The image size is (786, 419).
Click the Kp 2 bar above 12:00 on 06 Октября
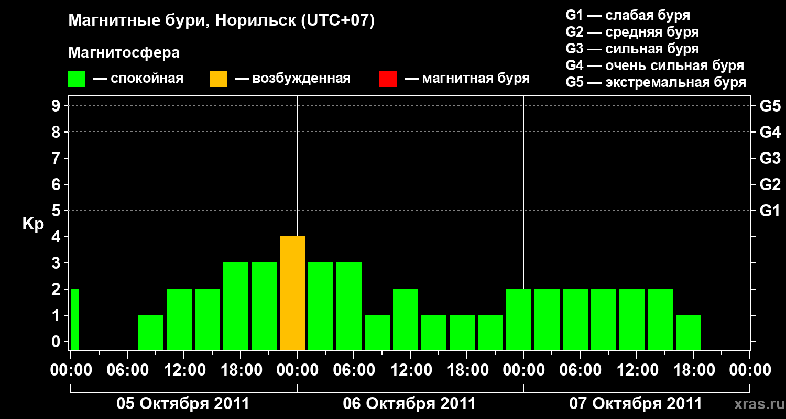[406, 319]
